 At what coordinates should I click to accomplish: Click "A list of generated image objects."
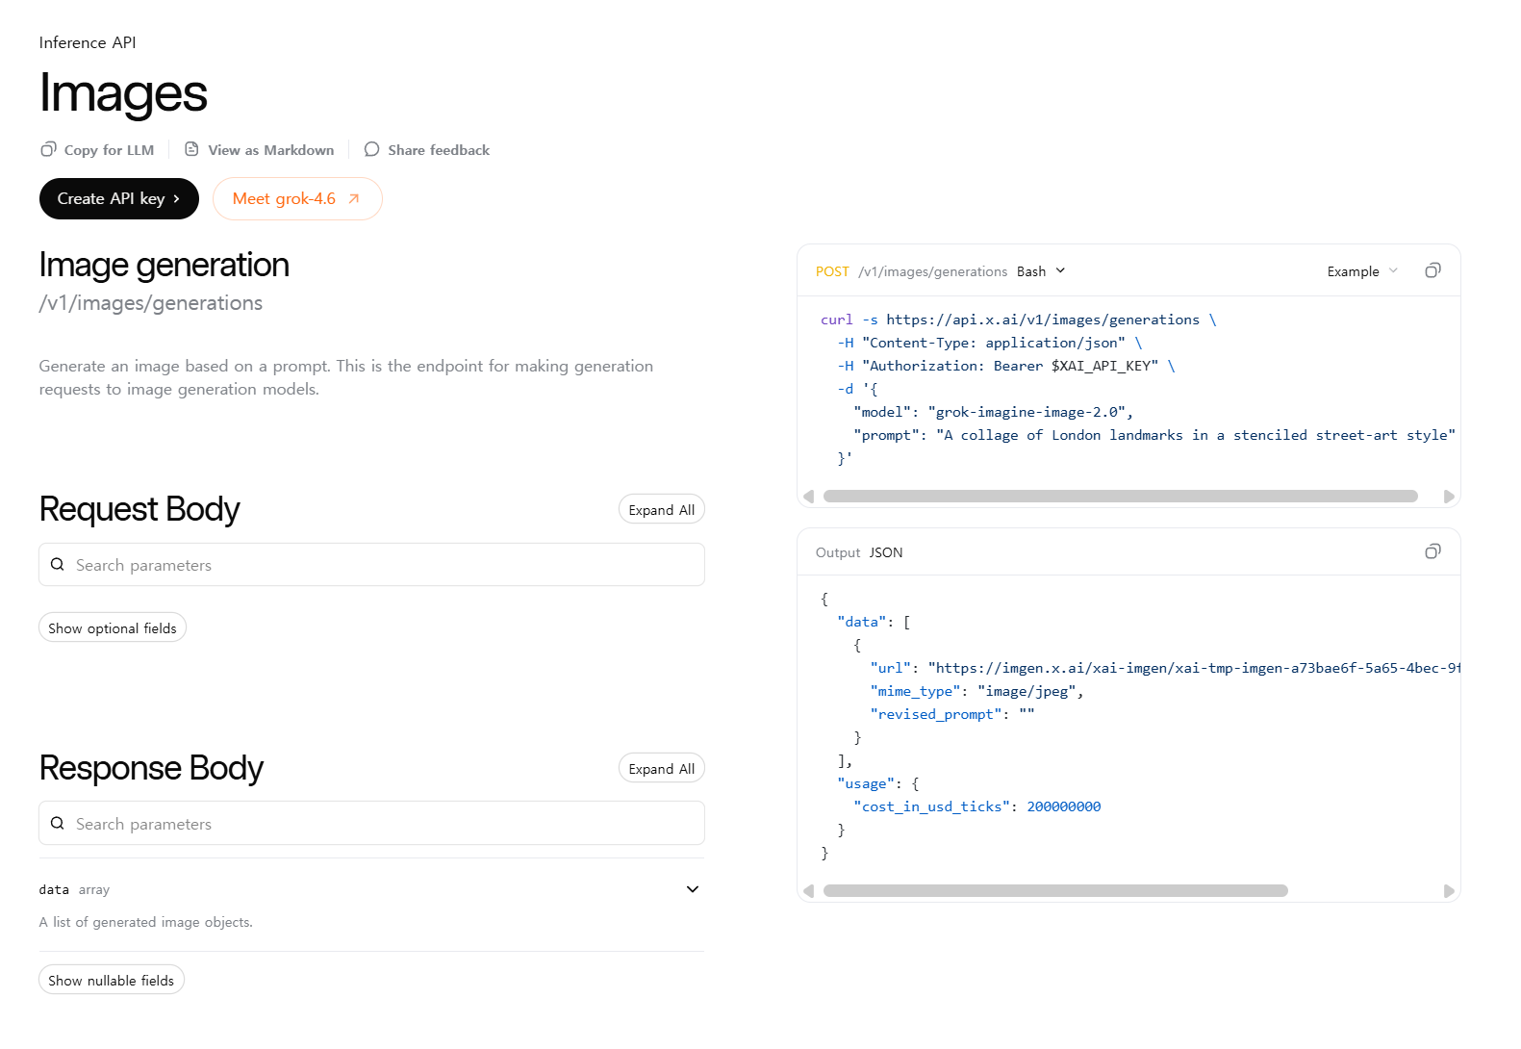click(x=146, y=922)
